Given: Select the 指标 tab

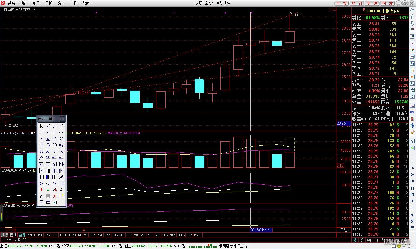Looking at the screenshot, I should click(x=4, y=235).
